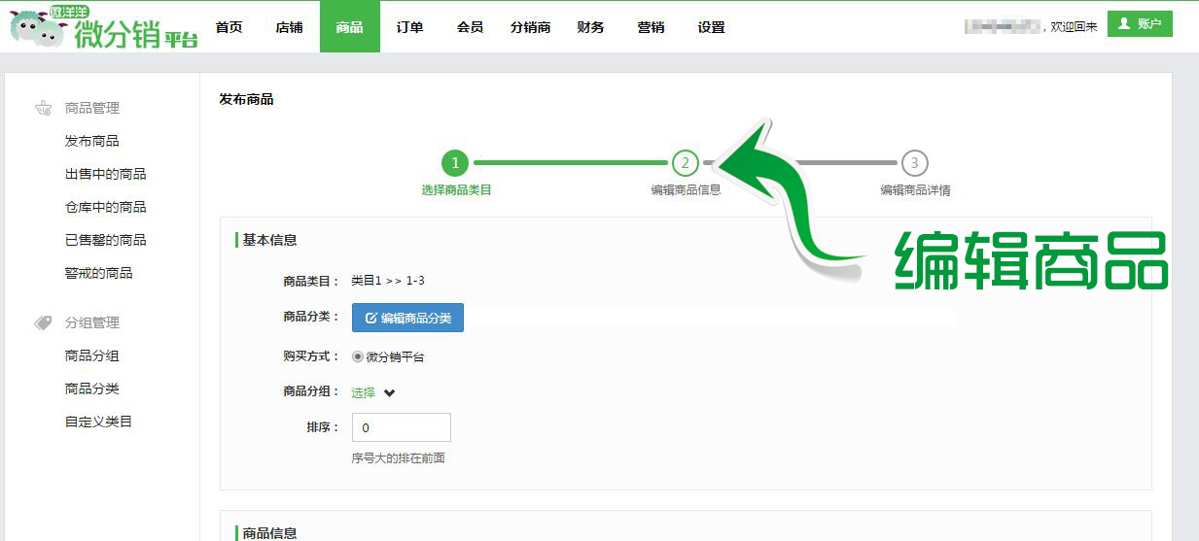Click the 商品管理 basket icon in sidebar
The height and width of the screenshot is (541, 1199).
(43, 108)
